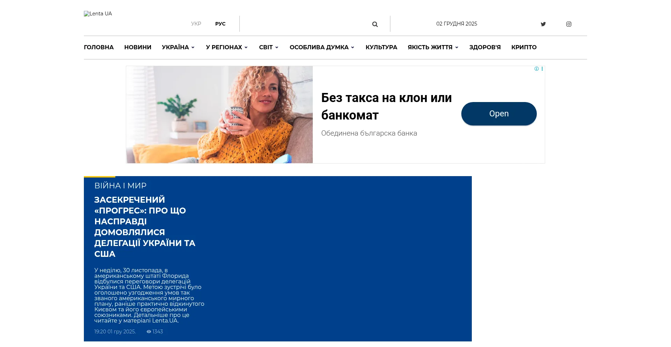Go to the НОВИНИ menu item
Image resolution: width=671 pixels, height=347 pixels.
pyautogui.click(x=138, y=47)
